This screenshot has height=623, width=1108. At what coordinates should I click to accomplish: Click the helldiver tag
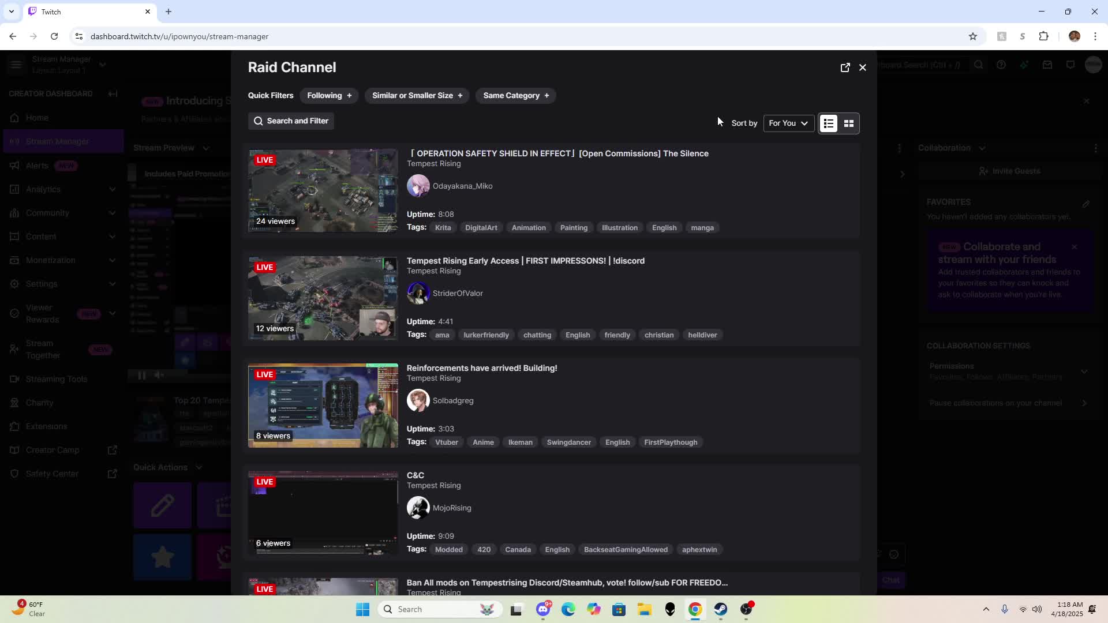tap(702, 335)
